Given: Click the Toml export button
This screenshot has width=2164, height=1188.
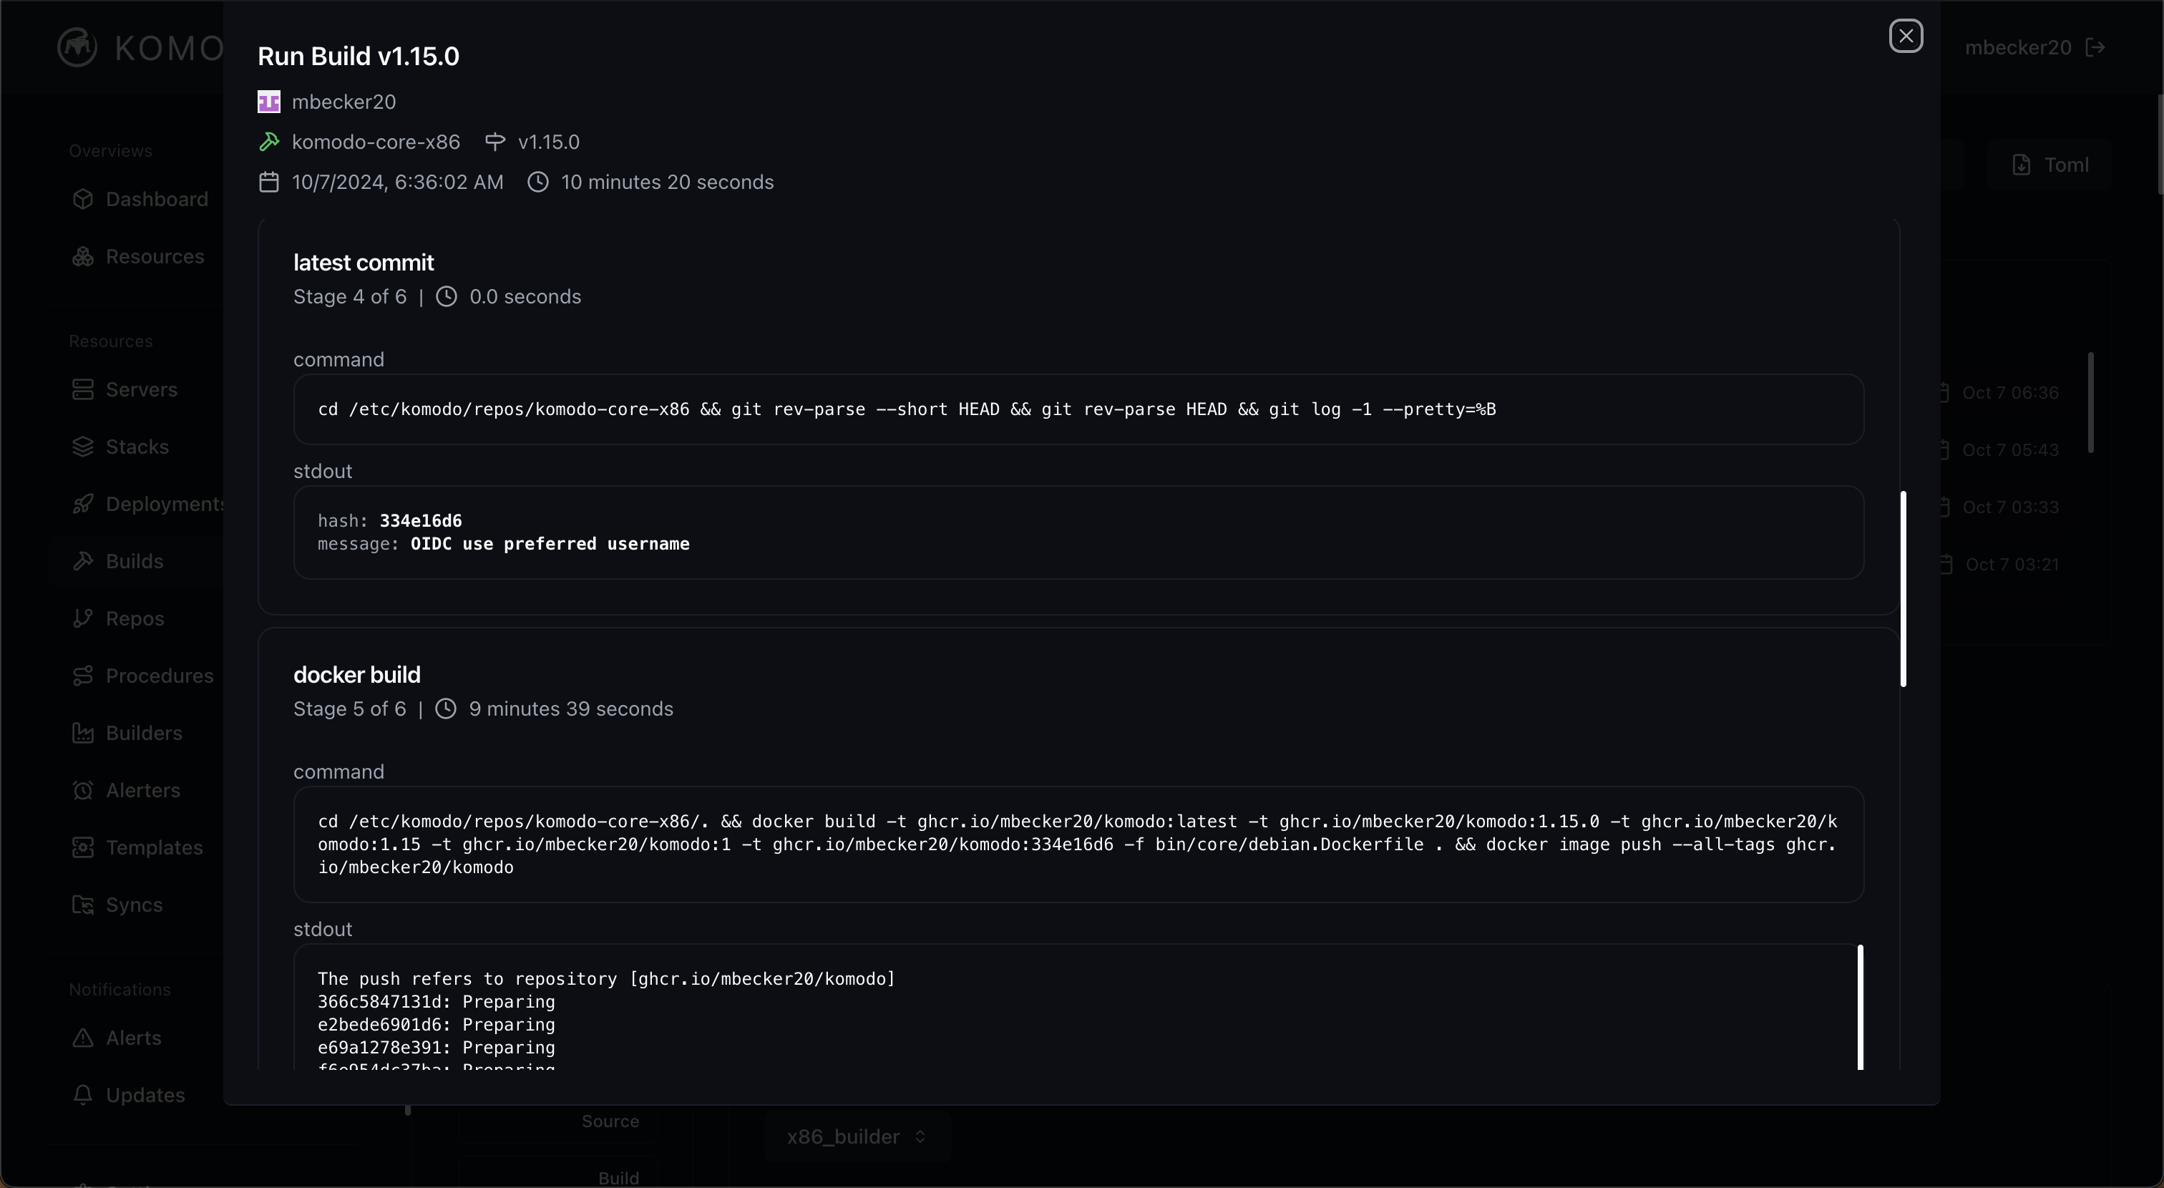Looking at the screenshot, I should pos(2051,165).
